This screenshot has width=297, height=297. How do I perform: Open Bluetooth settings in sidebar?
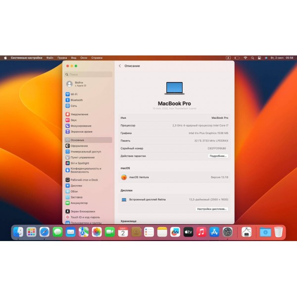74,100
